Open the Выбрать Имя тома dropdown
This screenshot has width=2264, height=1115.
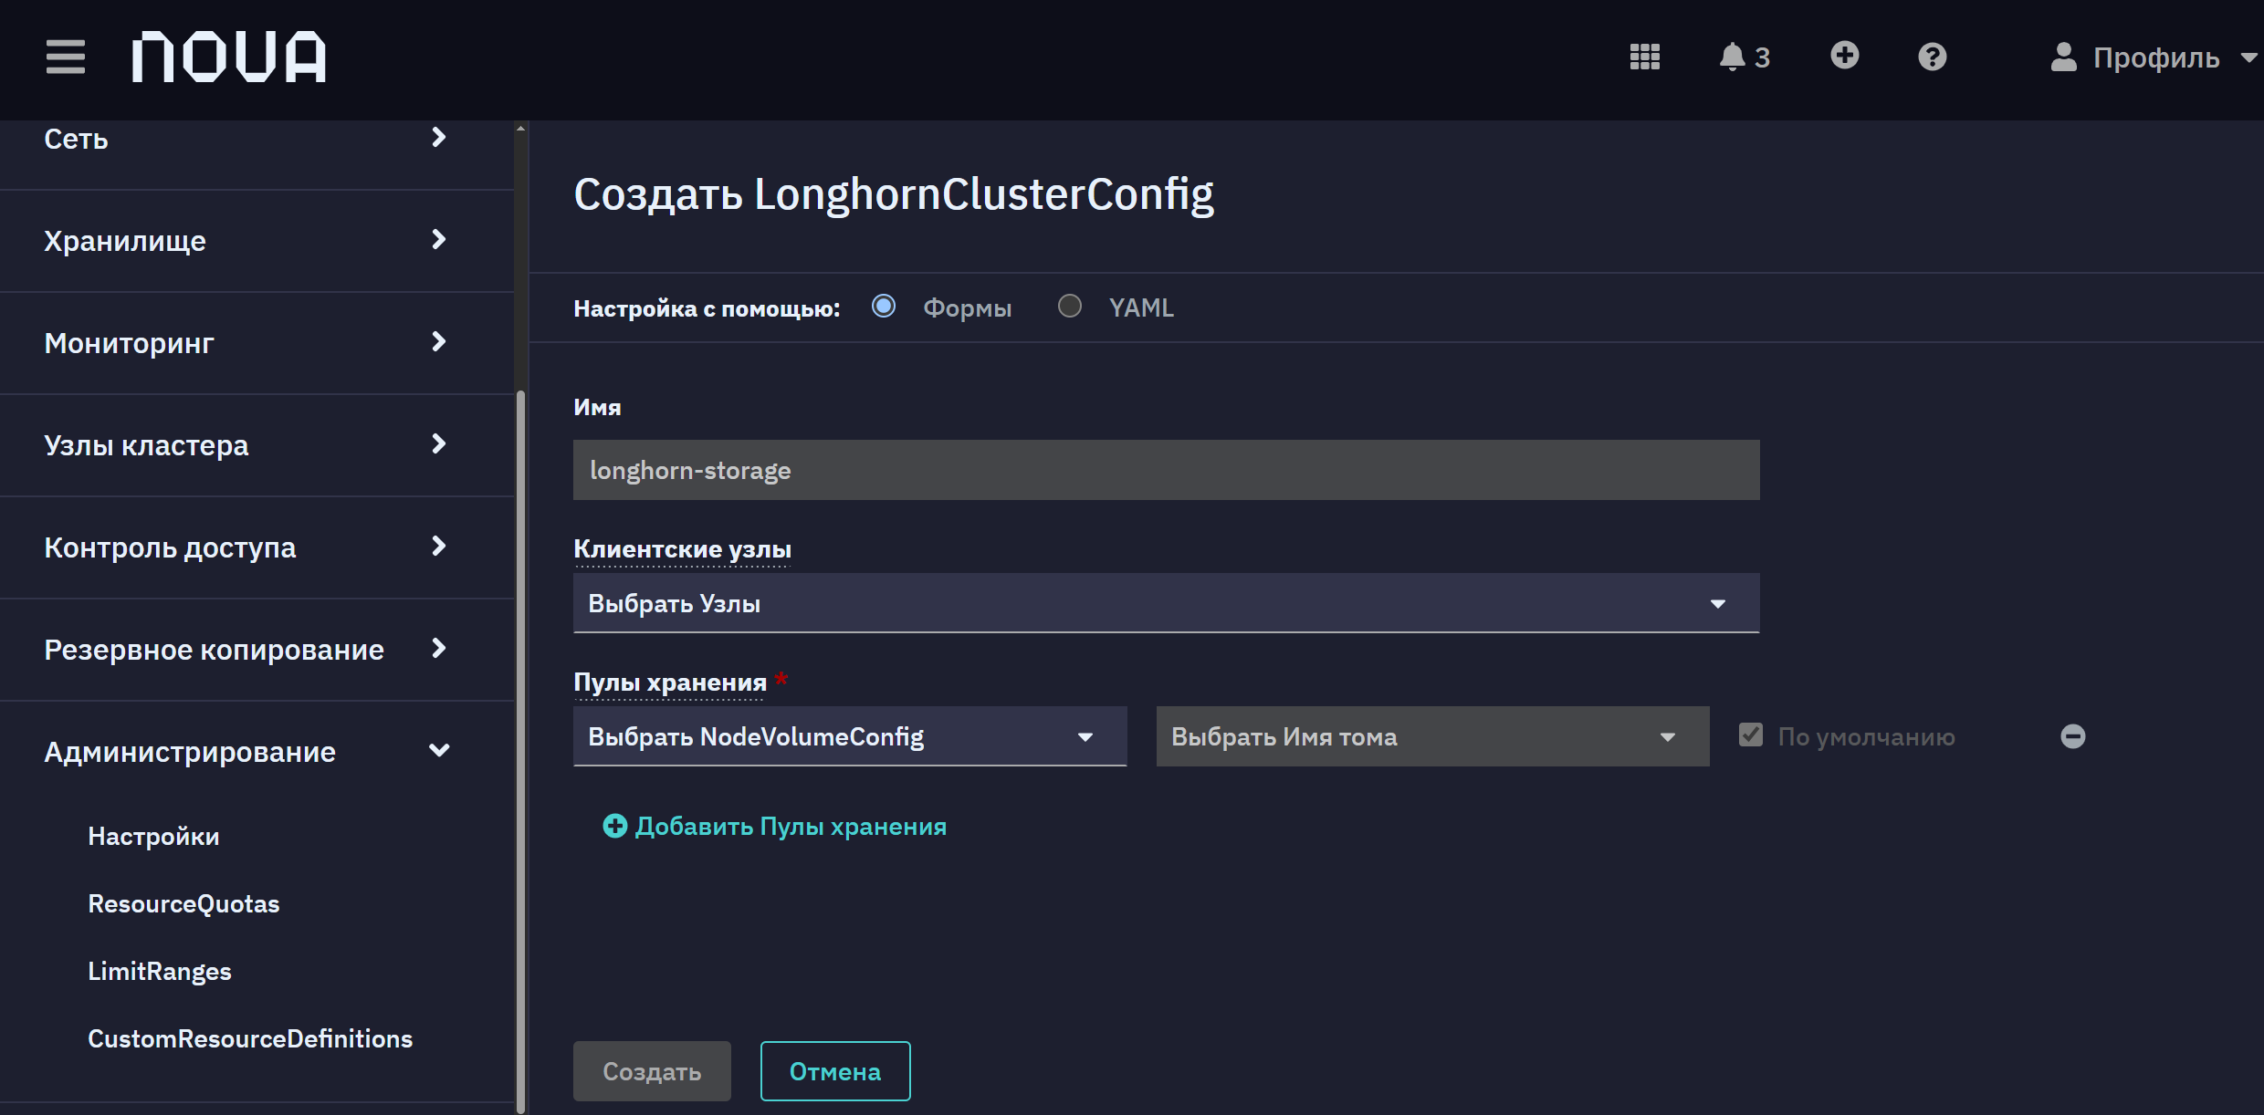click(1432, 736)
